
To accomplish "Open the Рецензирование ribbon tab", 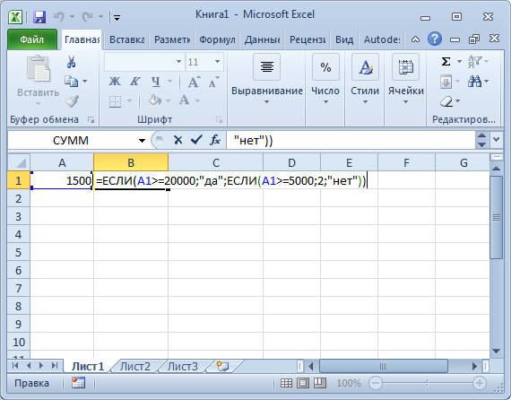I will [307, 39].
